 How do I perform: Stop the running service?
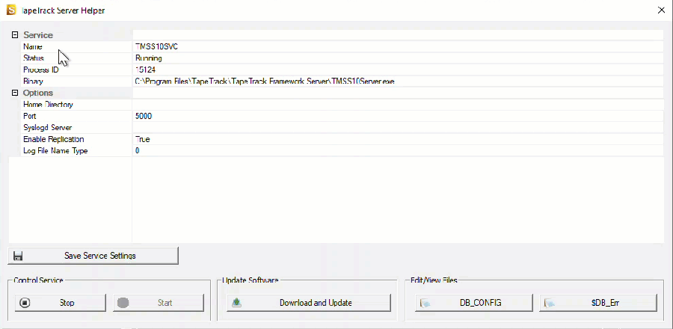click(x=60, y=303)
